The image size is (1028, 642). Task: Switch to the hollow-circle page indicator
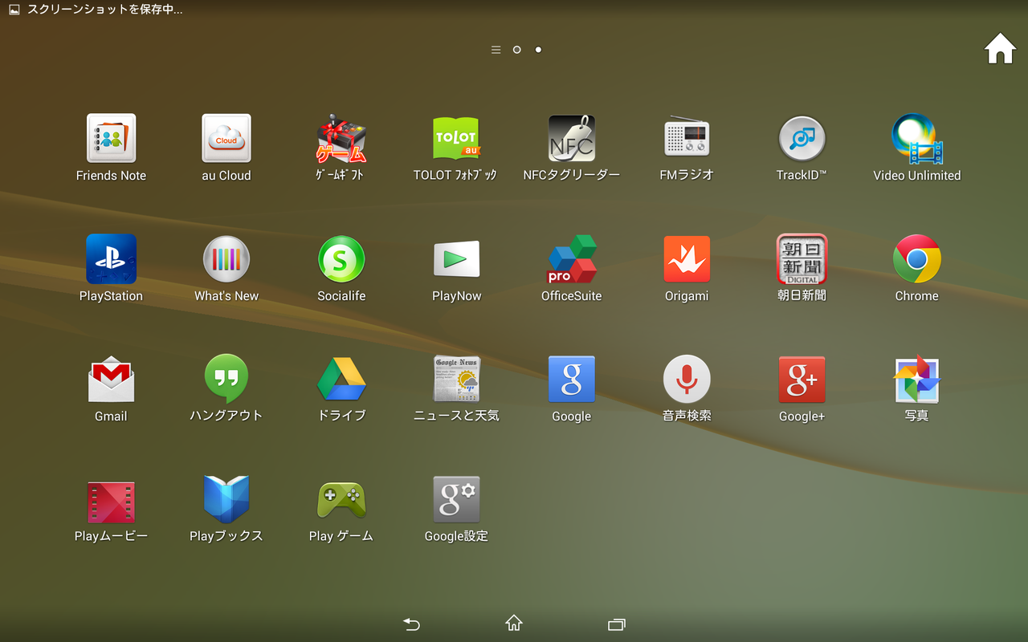[x=516, y=50]
